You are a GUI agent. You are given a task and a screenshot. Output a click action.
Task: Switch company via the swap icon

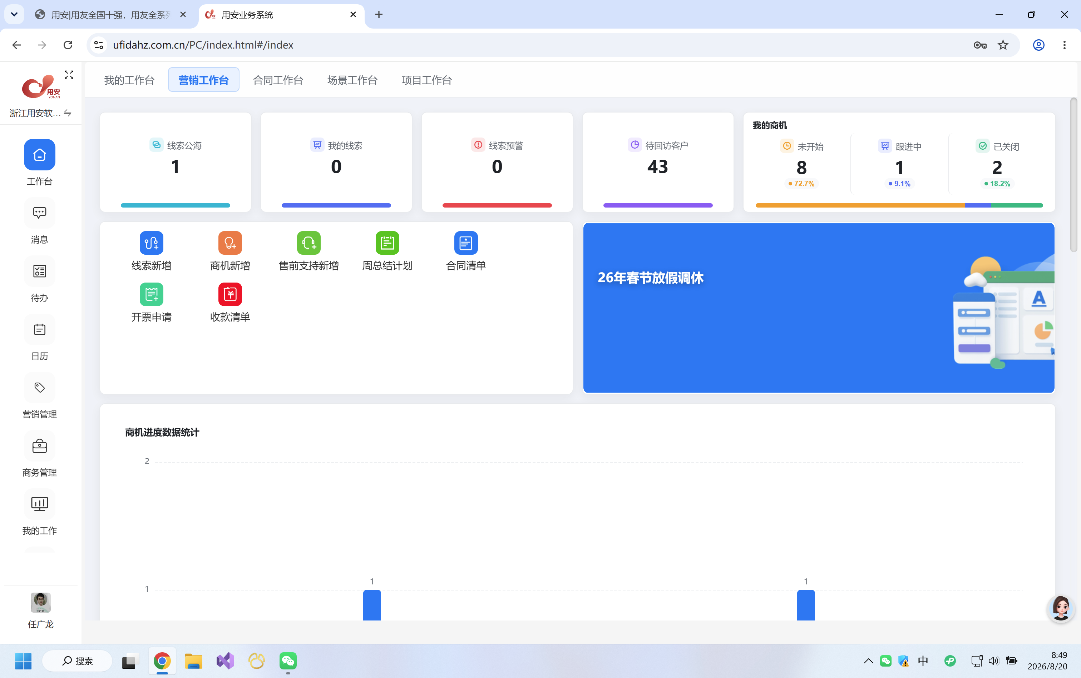68,113
